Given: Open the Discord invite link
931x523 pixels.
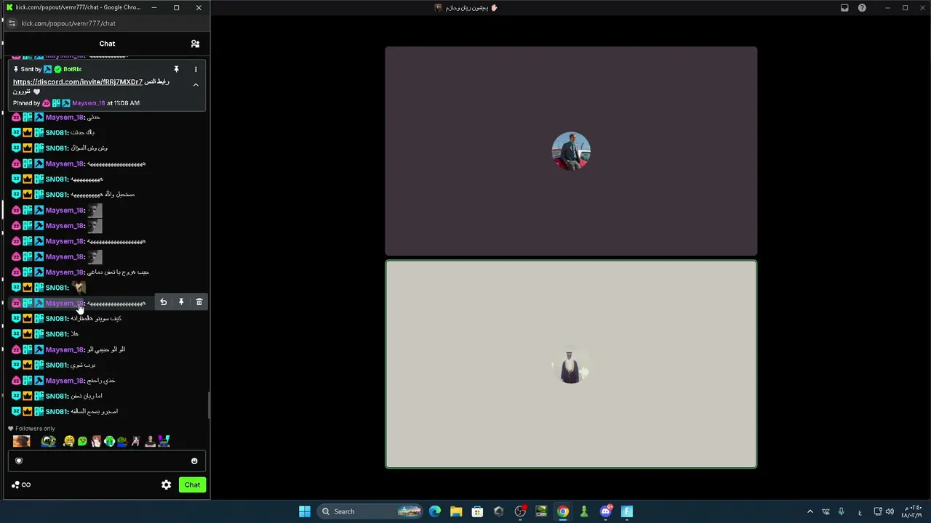Looking at the screenshot, I should click(78, 82).
